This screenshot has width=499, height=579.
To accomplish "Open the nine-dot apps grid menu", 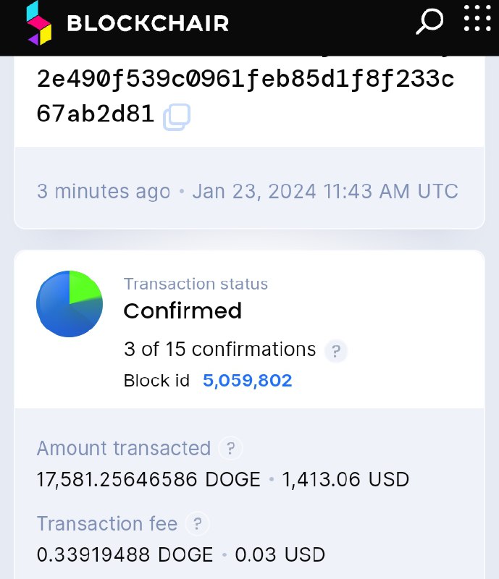I will coord(477,19).
